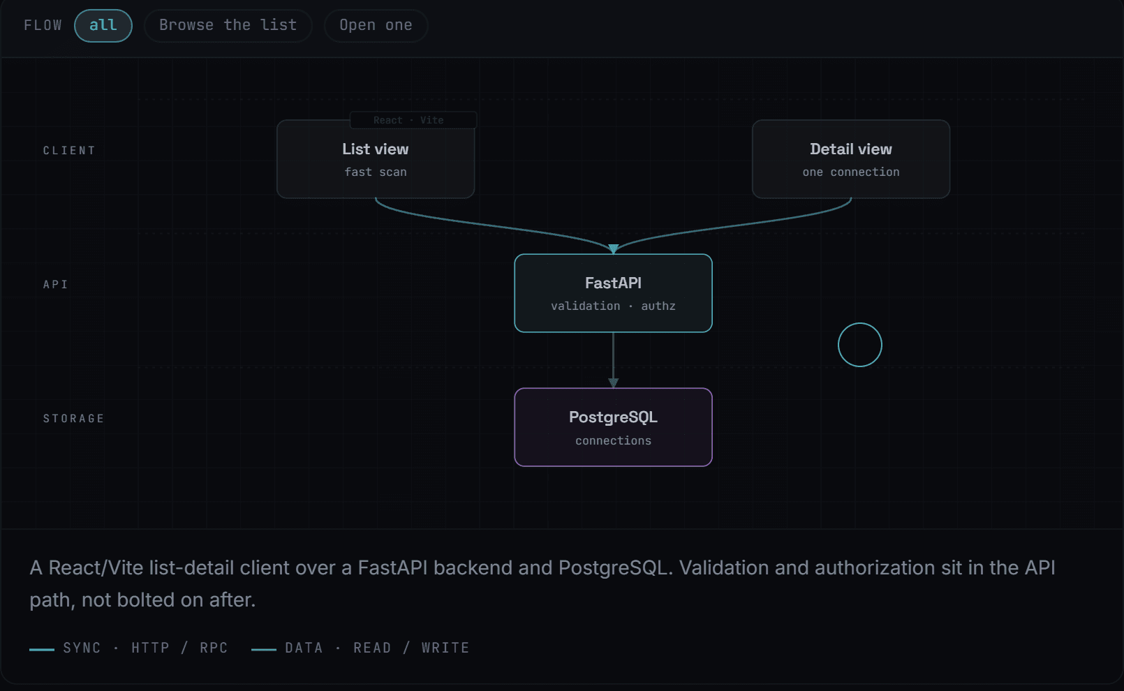Select the List view node
The height and width of the screenshot is (691, 1124).
(x=376, y=159)
